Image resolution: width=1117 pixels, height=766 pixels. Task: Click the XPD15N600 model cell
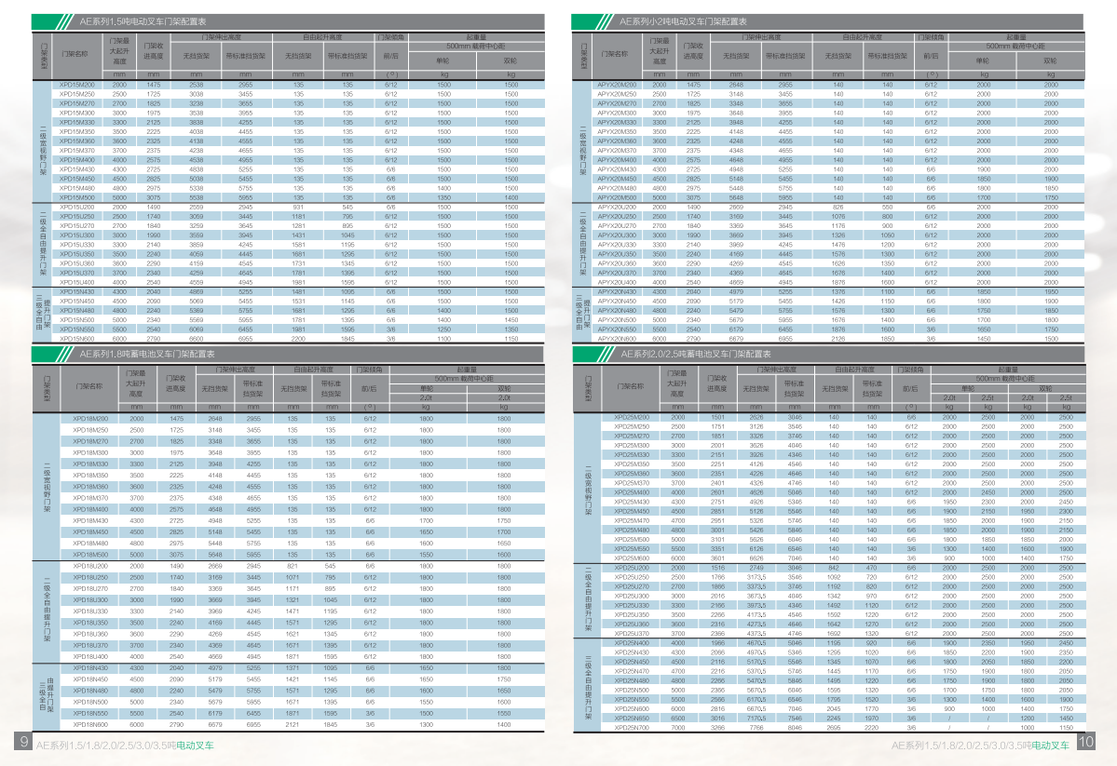click(77, 339)
